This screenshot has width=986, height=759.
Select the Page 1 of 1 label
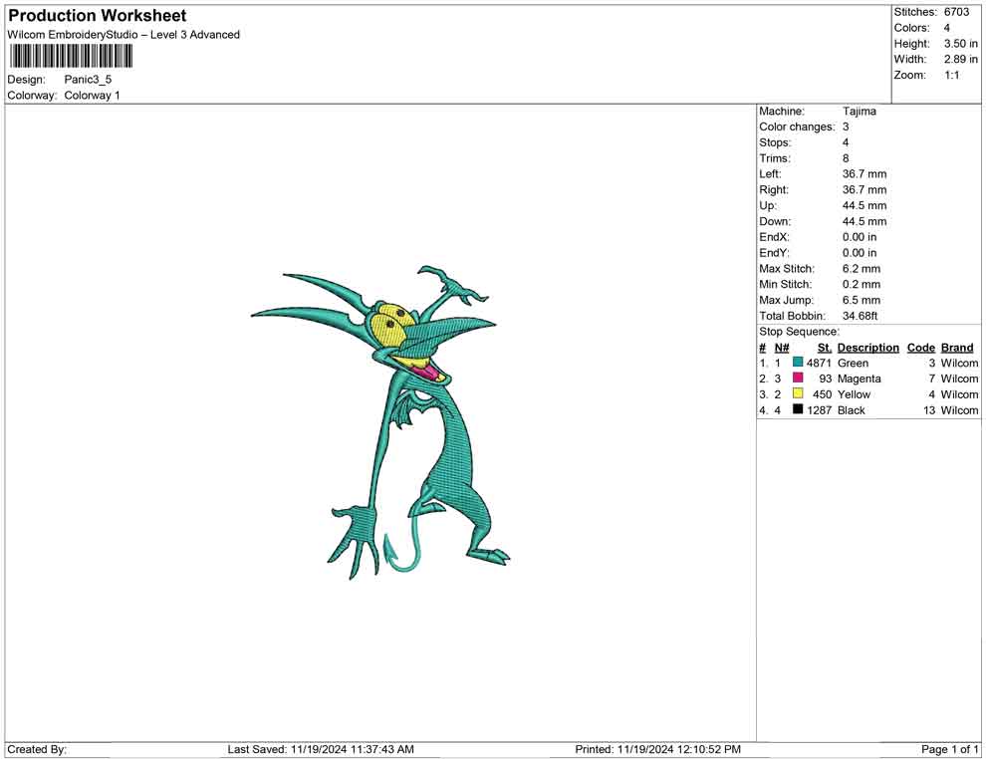point(950,749)
